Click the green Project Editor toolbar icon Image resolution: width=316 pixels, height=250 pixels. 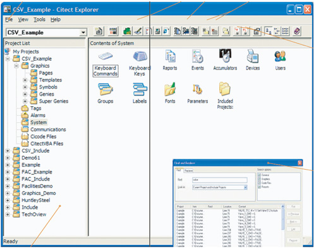pos(127,32)
